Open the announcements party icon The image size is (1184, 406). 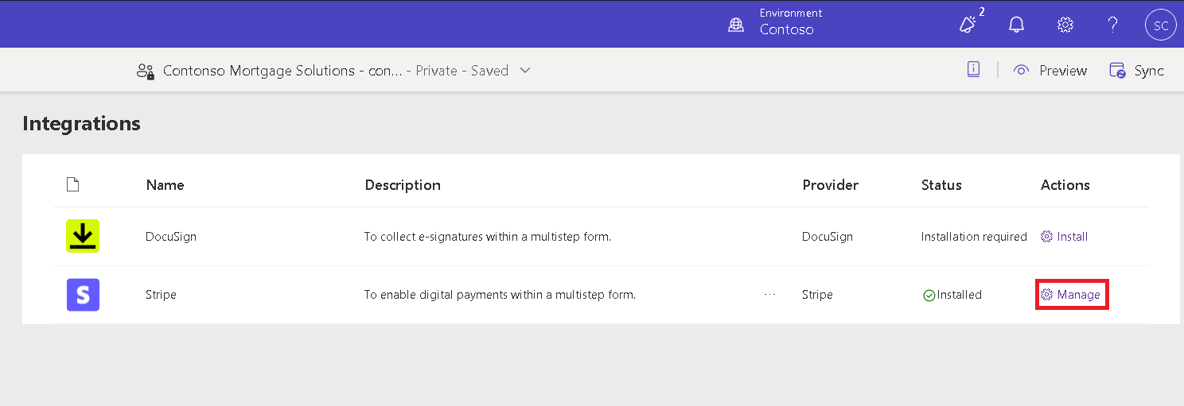968,25
